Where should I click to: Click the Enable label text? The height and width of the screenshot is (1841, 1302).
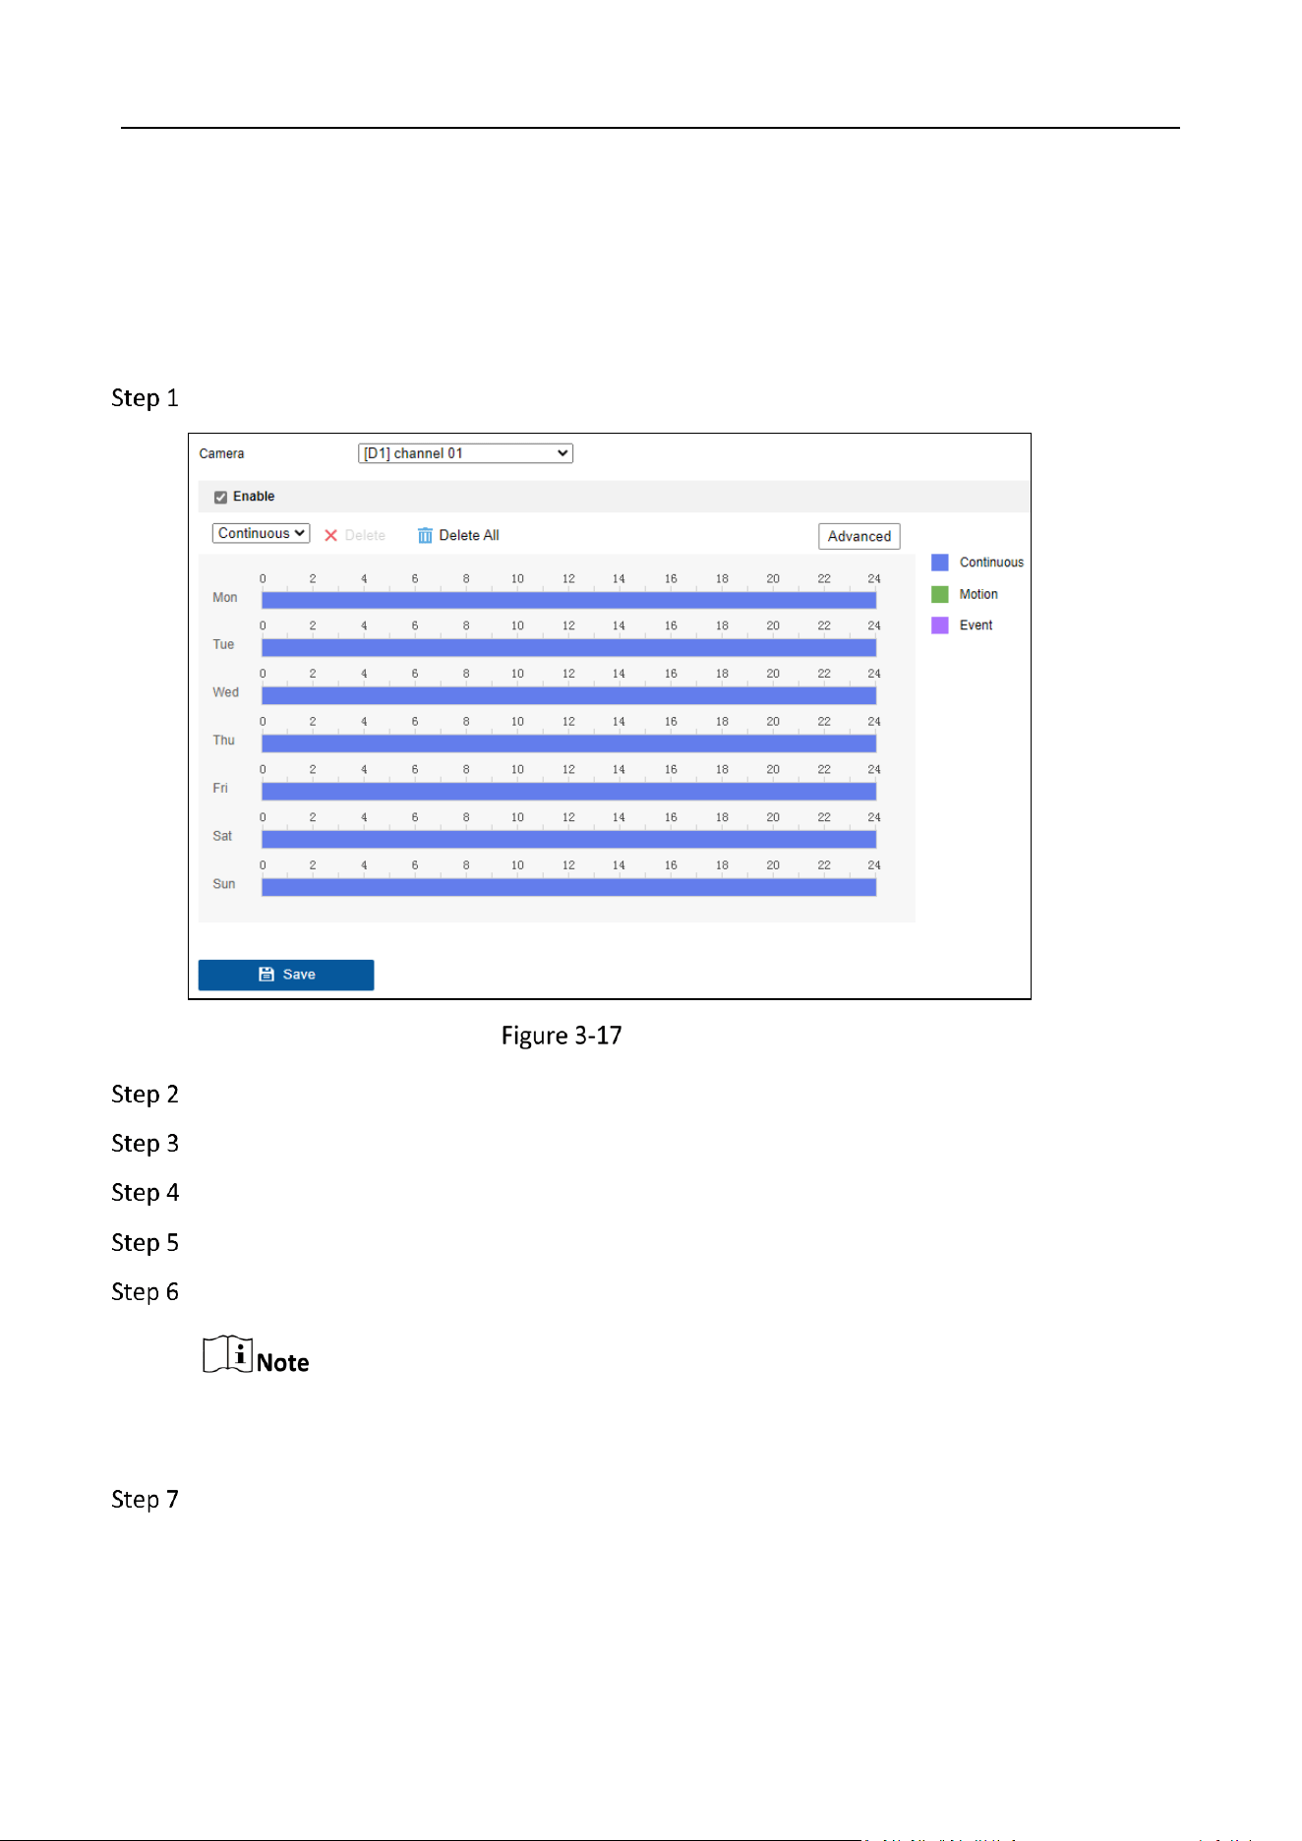pos(254,497)
